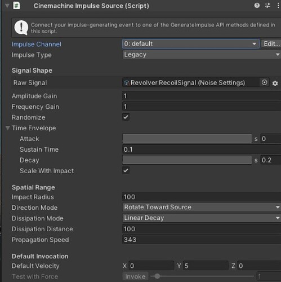Open object picker for Raw Signal
The width and height of the screenshot is (281, 282).
[x=264, y=82]
